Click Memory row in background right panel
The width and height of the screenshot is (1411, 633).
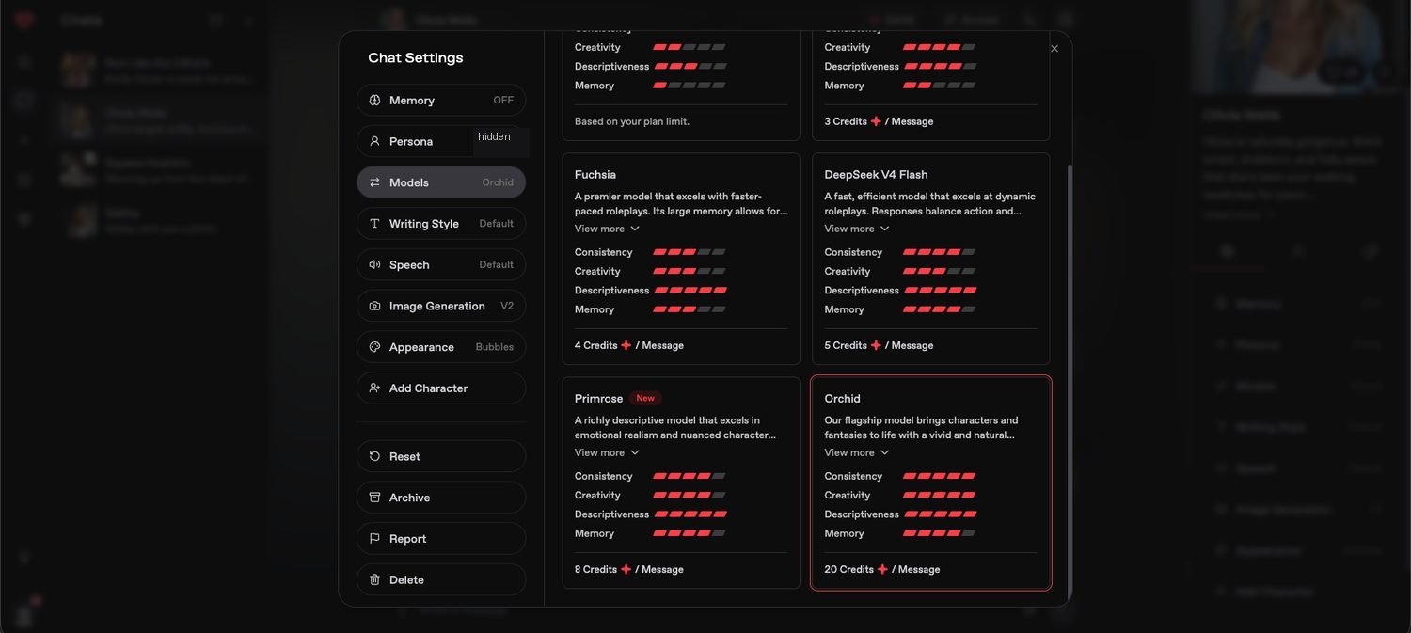1298,304
